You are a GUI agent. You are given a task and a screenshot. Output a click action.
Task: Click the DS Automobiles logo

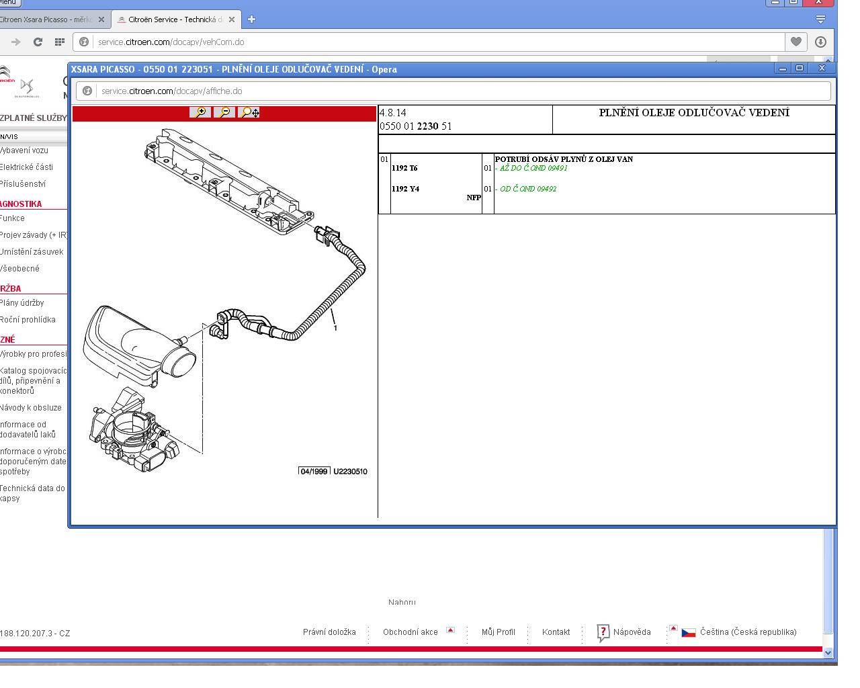pyautogui.click(x=27, y=88)
